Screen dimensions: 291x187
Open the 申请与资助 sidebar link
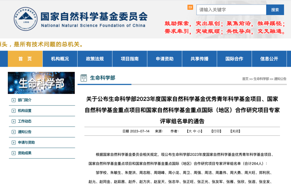(26, 142)
